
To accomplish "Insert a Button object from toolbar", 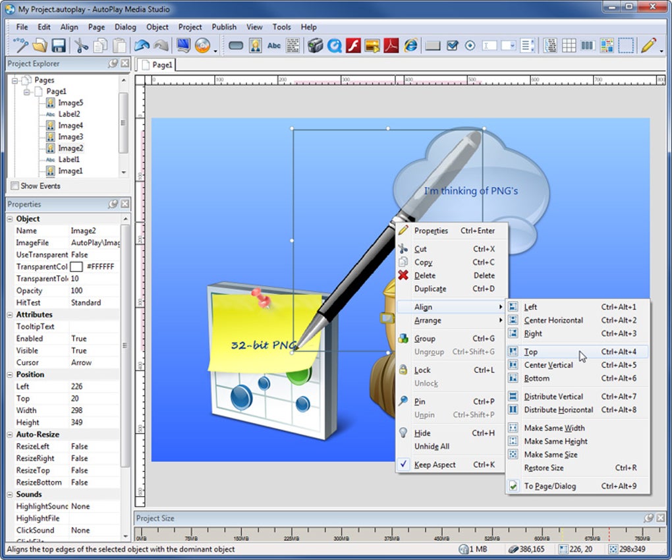I will (x=236, y=45).
